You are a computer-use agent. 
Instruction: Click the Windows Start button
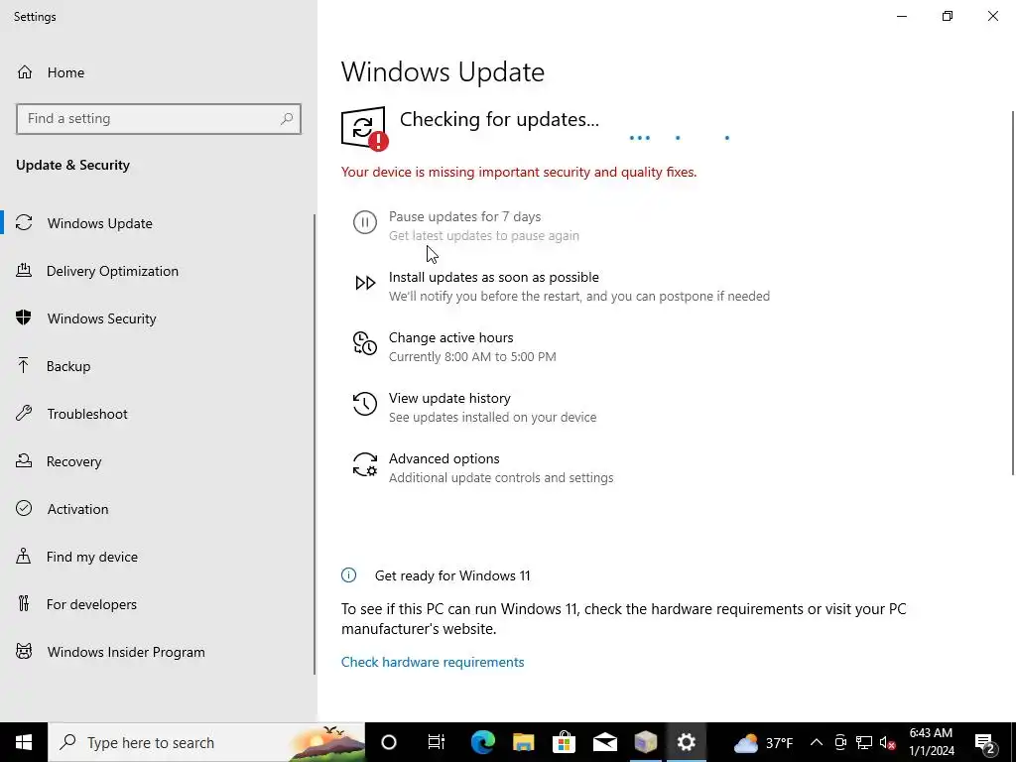coord(24,742)
